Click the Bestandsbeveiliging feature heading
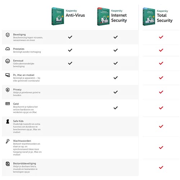This screenshot has height=180, width=180. coord(24,163)
